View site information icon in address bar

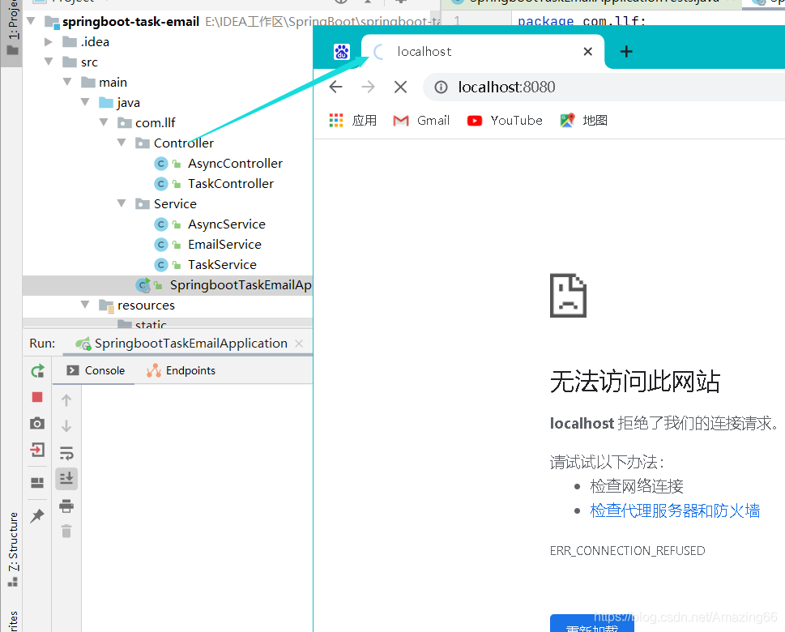(441, 88)
